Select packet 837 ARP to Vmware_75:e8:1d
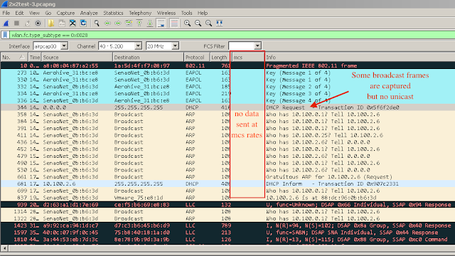 tap(227, 198)
